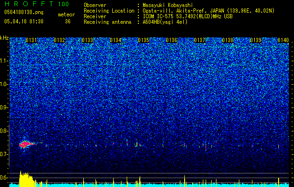Click the 0133 time marker
This screenshot has width=294, height=187.
point(87,40)
